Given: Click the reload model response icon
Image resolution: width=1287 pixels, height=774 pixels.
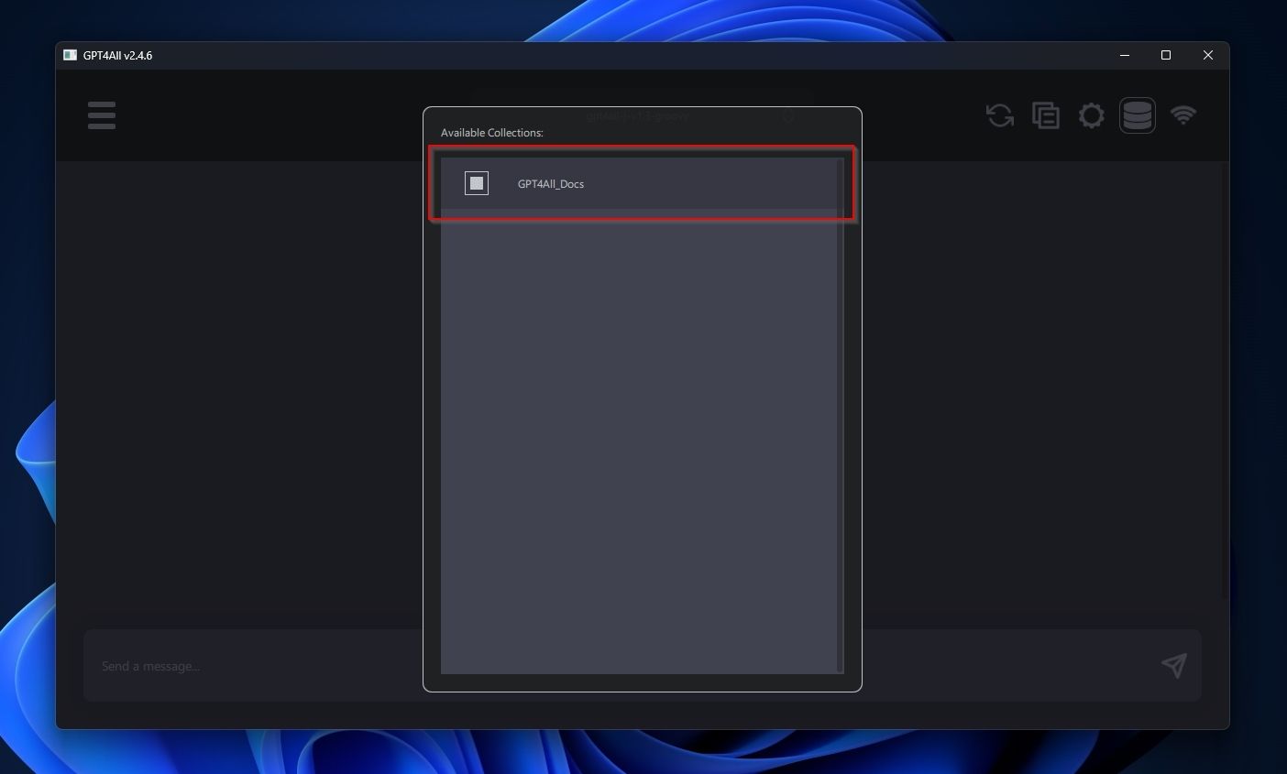Looking at the screenshot, I should click(x=999, y=115).
